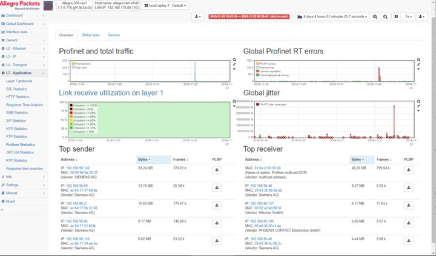Magnify the Global Profinet RT errors graph
The width and height of the screenshot is (436, 256).
click(x=418, y=60)
